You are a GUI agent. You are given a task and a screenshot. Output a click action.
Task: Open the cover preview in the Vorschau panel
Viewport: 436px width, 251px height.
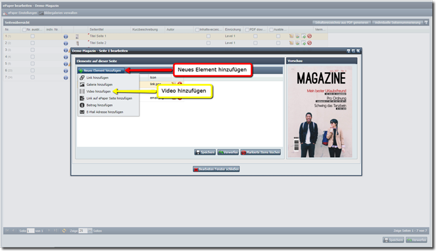coord(320,112)
